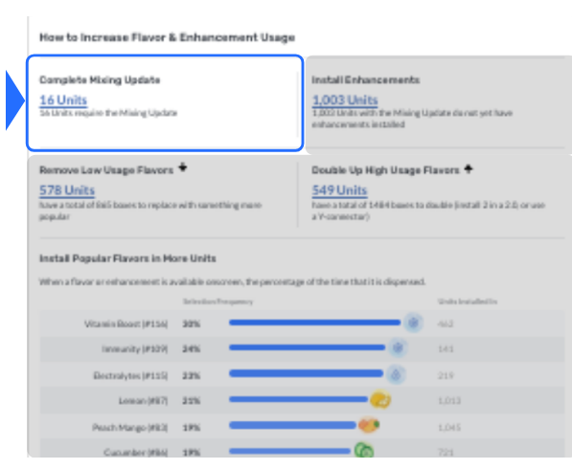
Task: Click the Peach Mango flavor icon
Action: 369,425
